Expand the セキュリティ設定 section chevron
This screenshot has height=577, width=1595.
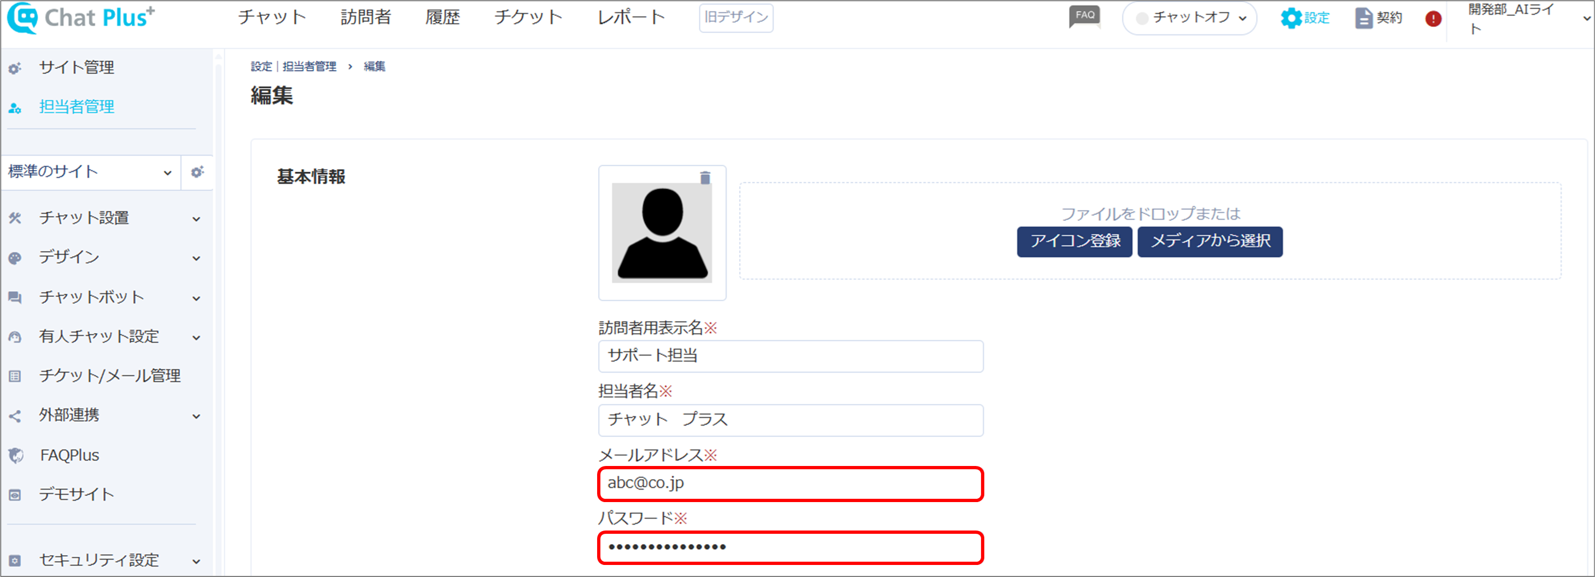tap(196, 562)
